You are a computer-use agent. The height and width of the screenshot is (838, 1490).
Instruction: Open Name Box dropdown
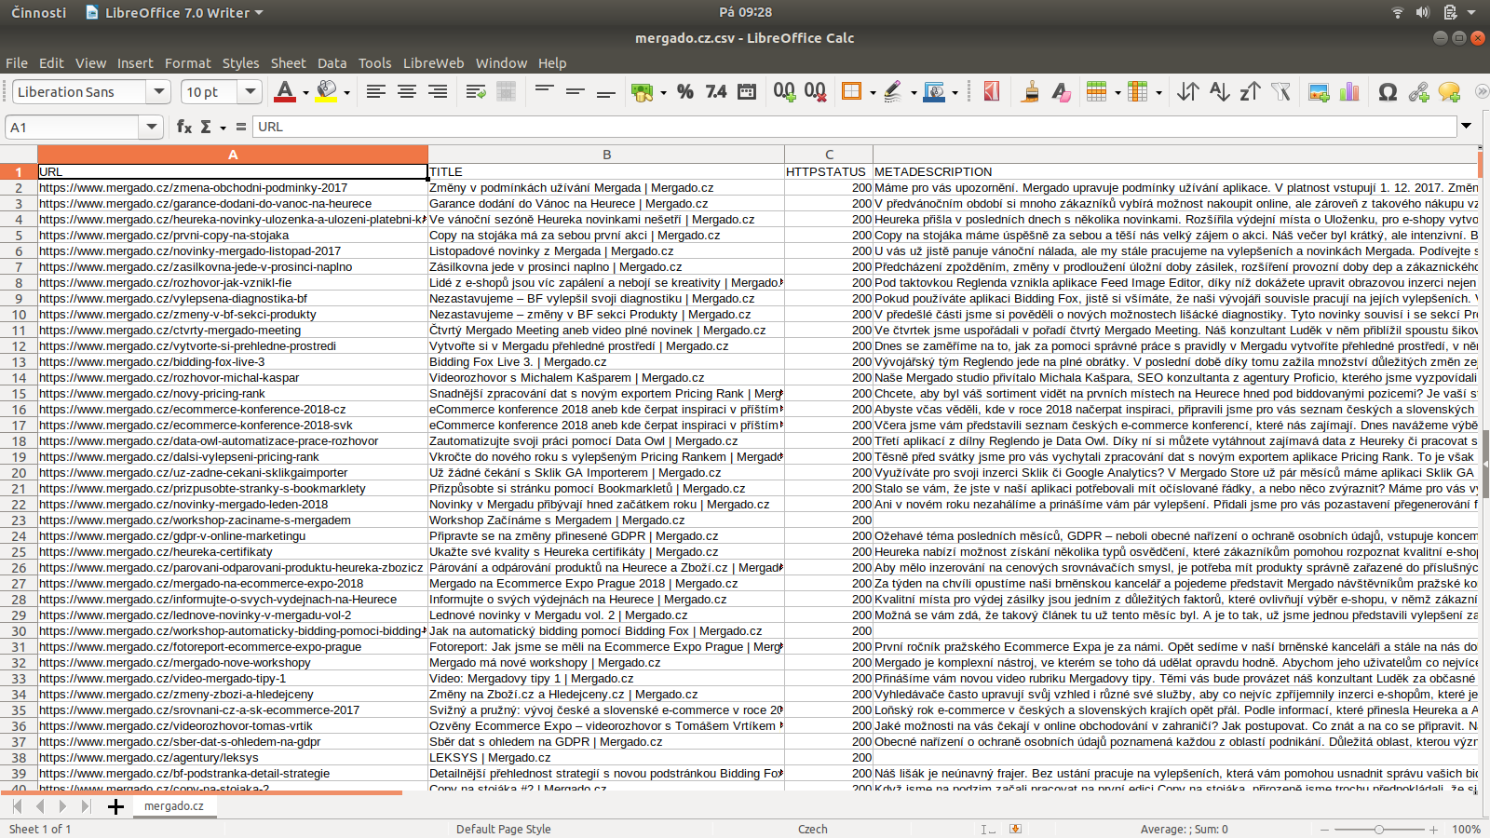[x=151, y=127]
